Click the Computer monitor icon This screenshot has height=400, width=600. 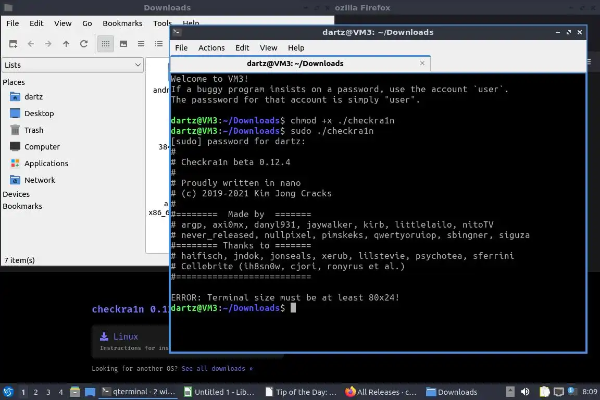point(15,146)
